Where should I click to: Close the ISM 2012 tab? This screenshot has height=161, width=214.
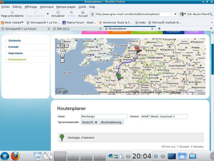tap(100, 29)
